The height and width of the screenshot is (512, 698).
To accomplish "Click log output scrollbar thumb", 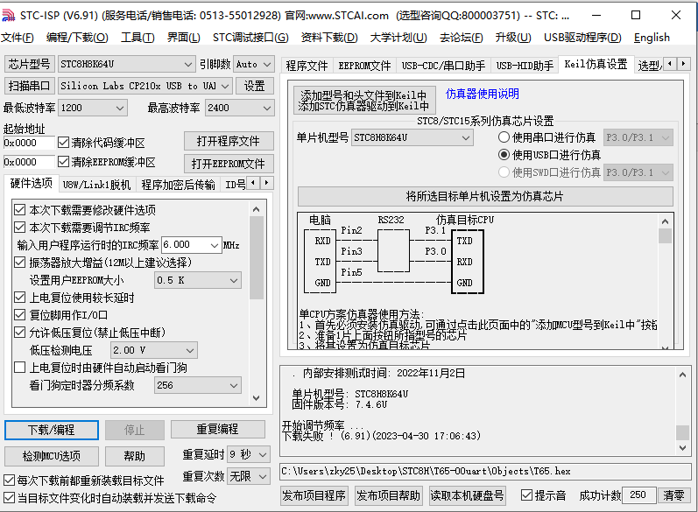I will 682,432.
